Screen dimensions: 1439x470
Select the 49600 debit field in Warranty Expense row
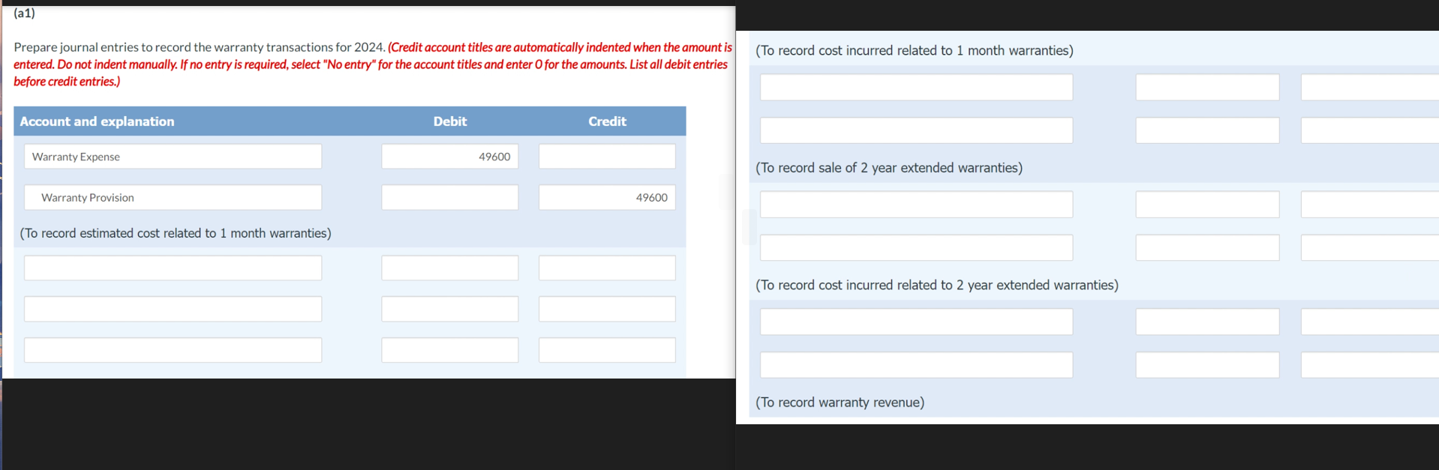[x=449, y=157]
